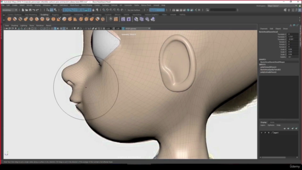Open the Channels menu in Channel Box
Viewport: 302px width, 170px height.
(x=264, y=28)
